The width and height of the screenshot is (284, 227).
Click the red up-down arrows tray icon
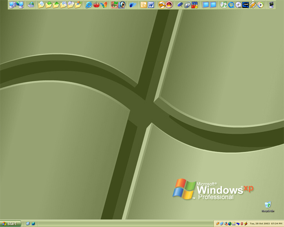tap(242, 224)
